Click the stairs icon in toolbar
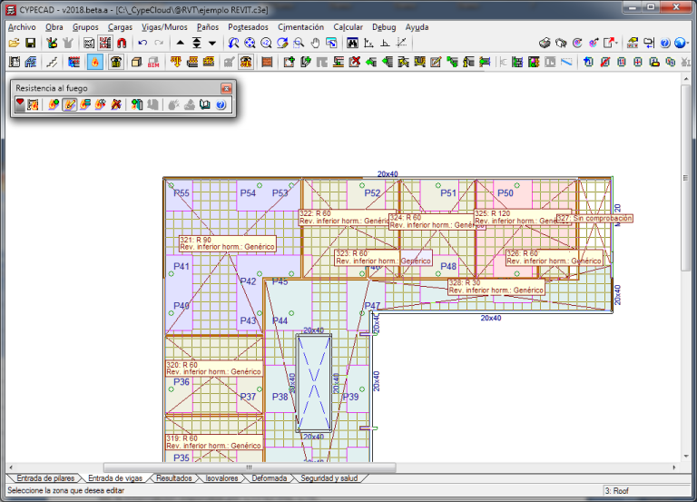This screenshot has width=697, height=502. coord(51,63)
